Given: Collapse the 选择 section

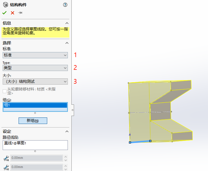Looking at the screenshot, I should [x=67, y=43].
